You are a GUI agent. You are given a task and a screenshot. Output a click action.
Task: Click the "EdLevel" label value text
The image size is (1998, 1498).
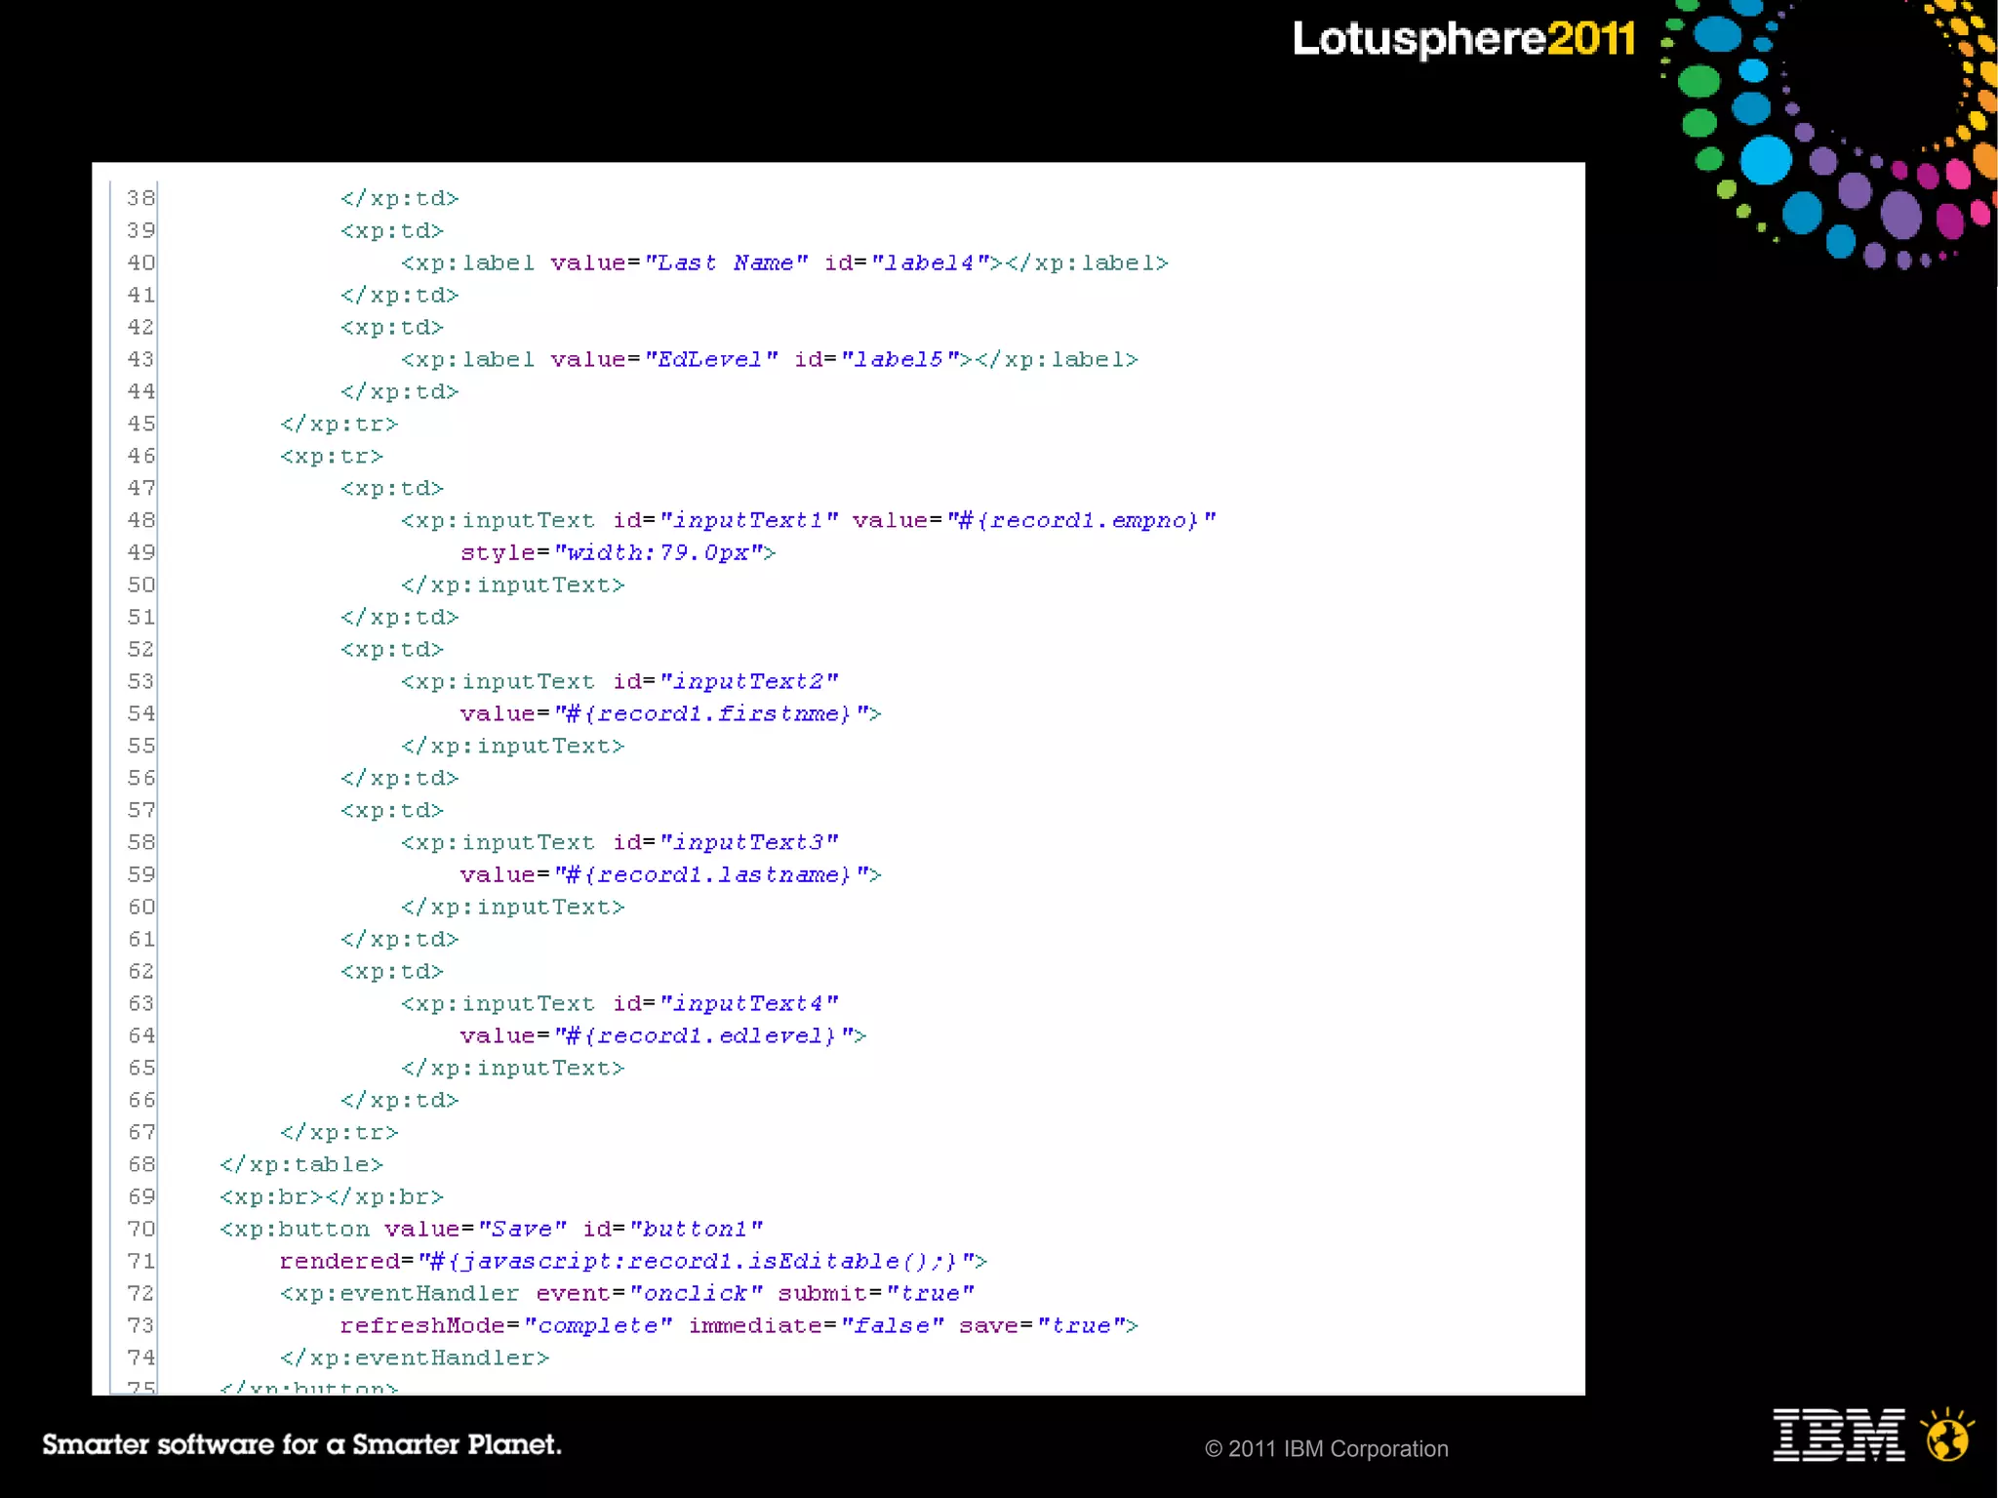click(711, 359)
